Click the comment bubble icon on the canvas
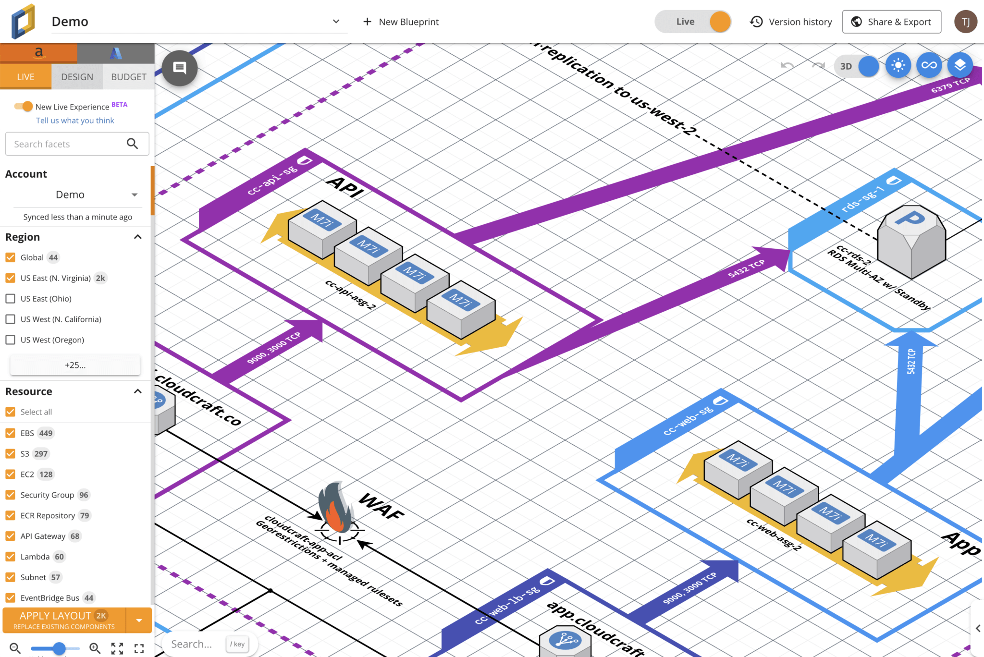Viewport: 984px width, 657px height. [x=180, y=68]
